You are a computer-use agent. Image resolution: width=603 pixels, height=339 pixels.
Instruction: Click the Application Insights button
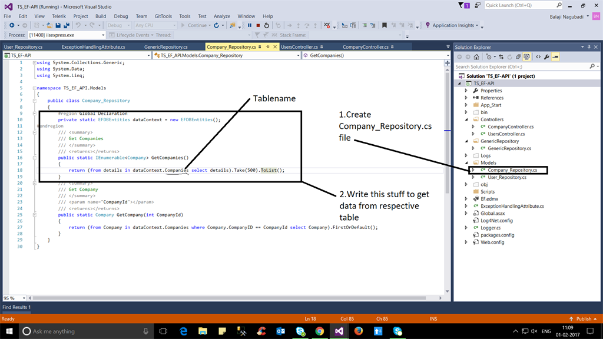point(452,25)
